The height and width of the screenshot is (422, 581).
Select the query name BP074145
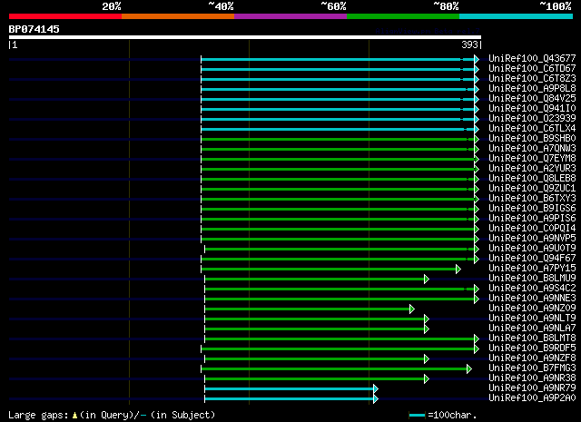pos(34,29)
